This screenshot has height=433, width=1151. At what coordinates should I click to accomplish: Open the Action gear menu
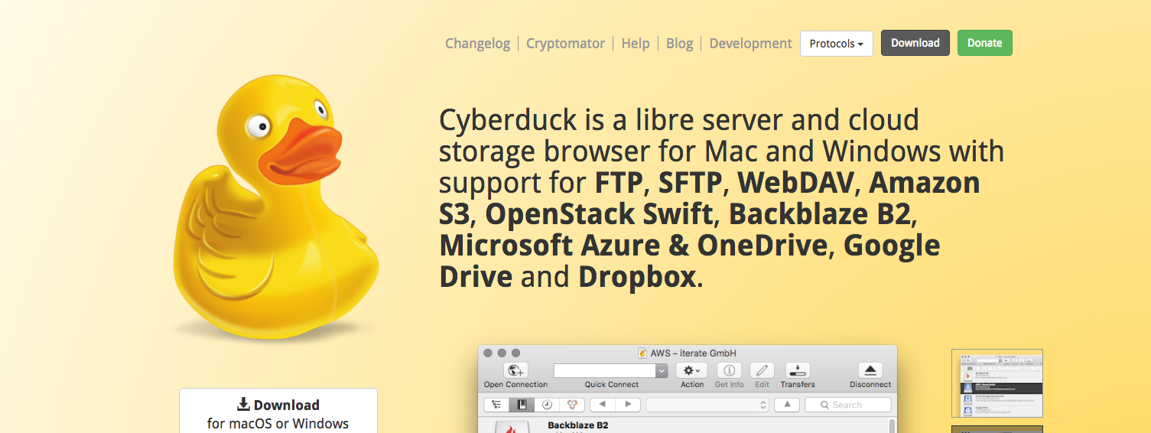(692, 370)
